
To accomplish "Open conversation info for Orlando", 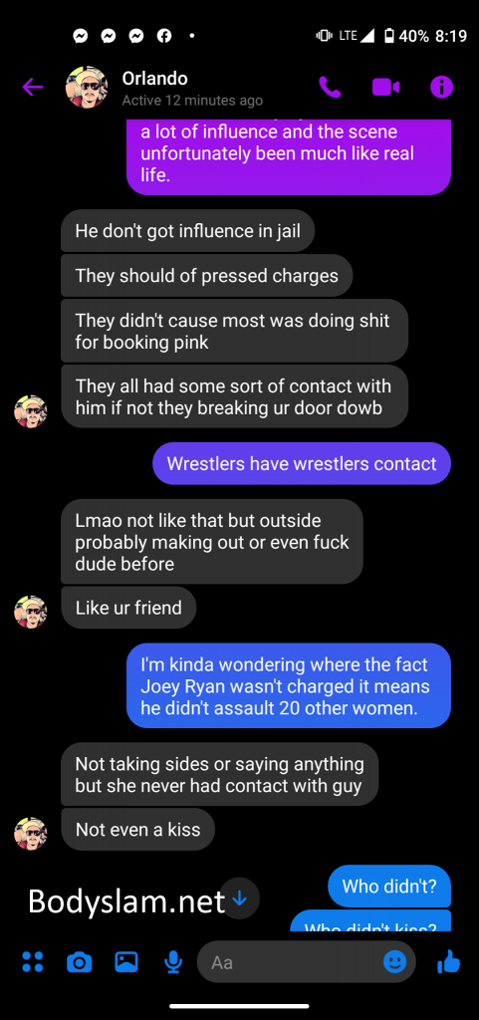I will [441, 87].
